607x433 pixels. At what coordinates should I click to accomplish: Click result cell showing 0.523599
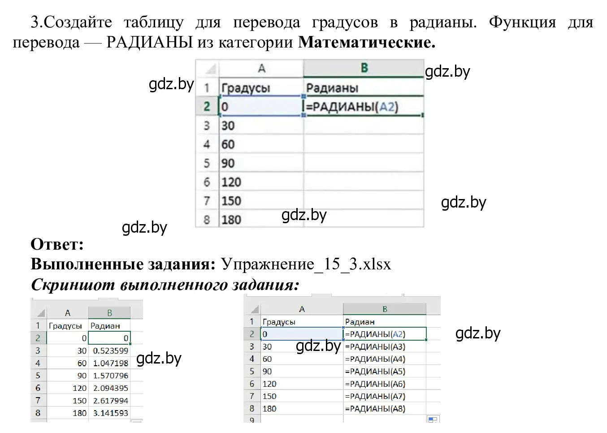coord(109,351)
